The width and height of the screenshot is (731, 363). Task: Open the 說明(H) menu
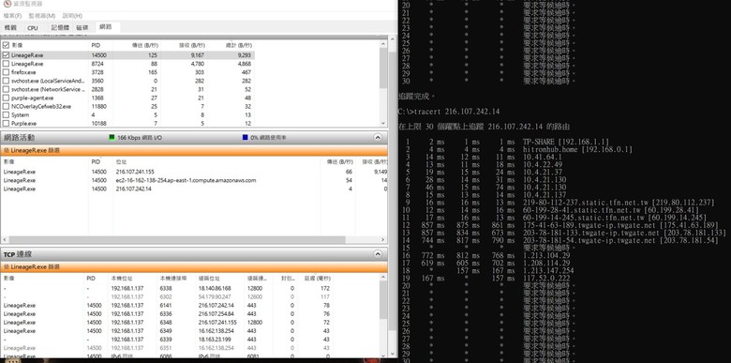[72, 16]
